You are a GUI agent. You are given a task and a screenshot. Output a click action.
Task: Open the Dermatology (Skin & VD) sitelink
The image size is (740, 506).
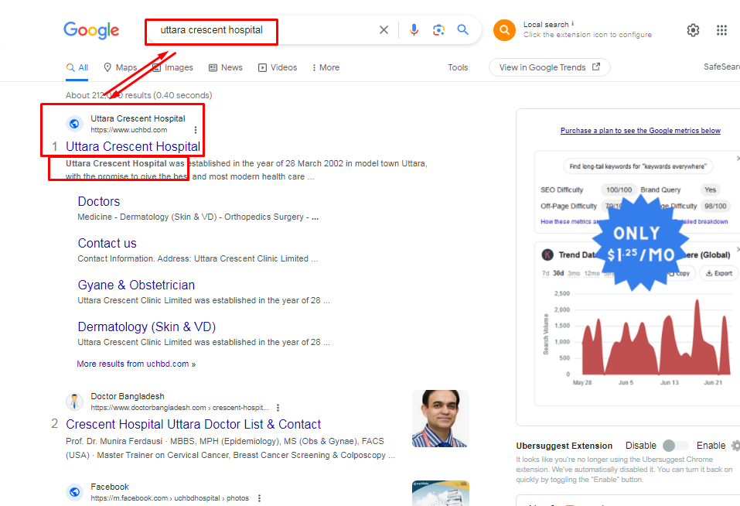147,327
